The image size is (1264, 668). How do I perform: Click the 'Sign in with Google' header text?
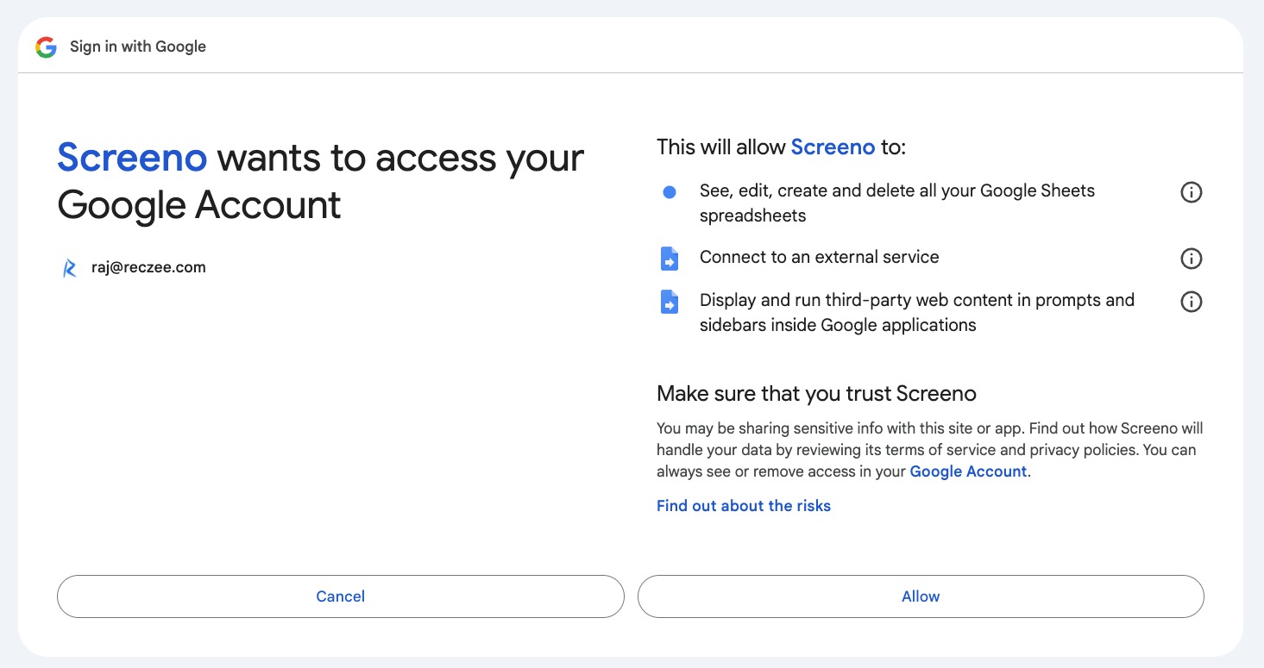(138, 47)
